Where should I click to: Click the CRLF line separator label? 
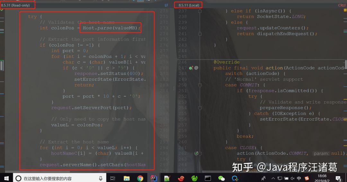pyautogui.click(x=342, y=5)
